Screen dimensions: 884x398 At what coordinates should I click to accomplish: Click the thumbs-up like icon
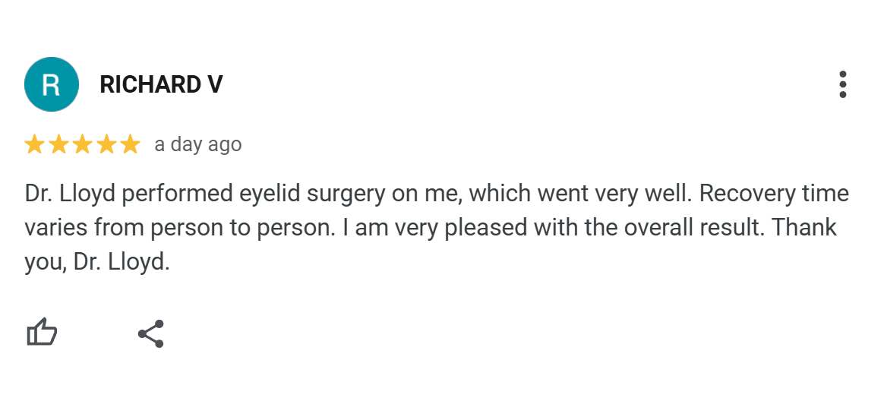tap(42, 332)
